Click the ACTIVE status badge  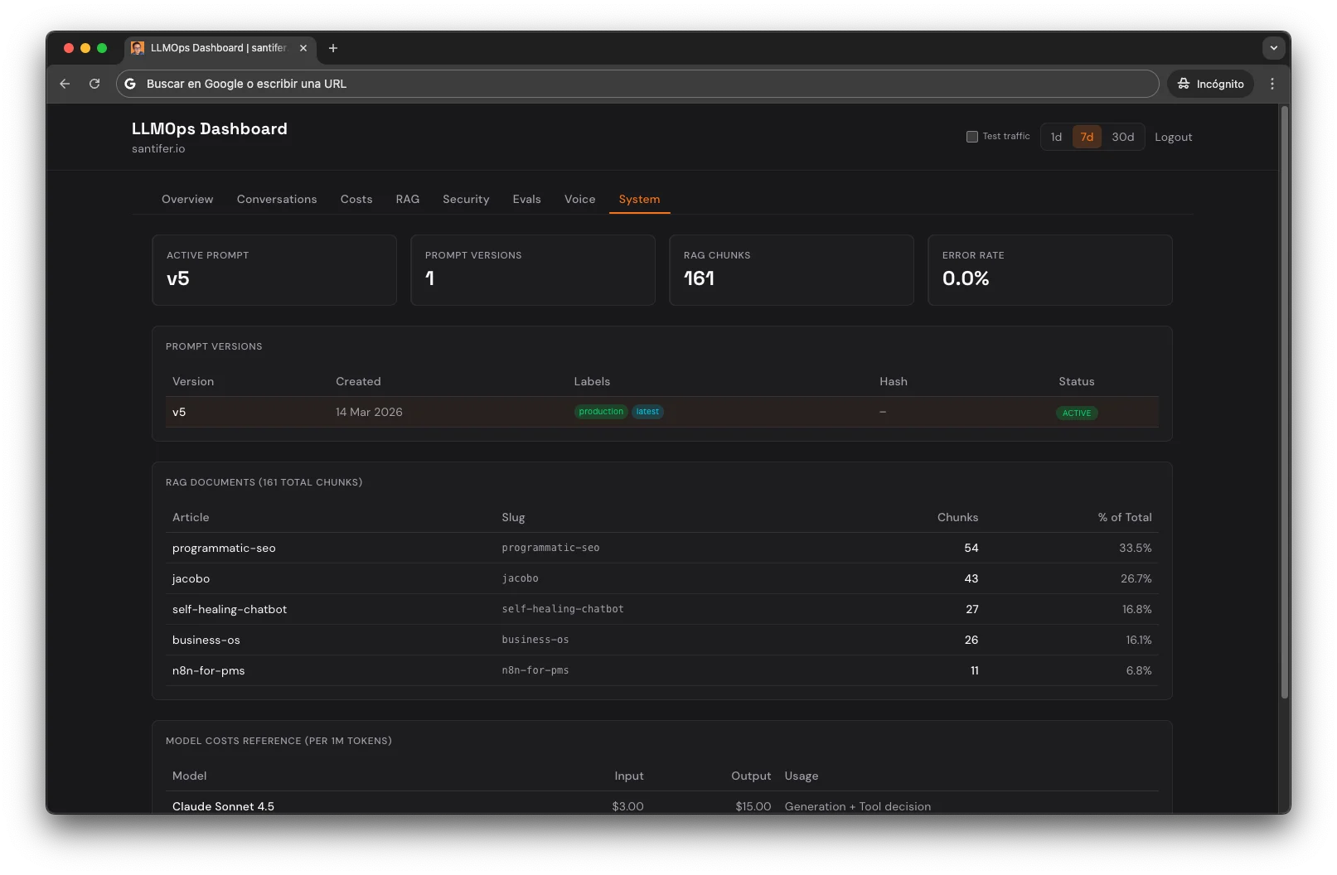(1077, 413)
